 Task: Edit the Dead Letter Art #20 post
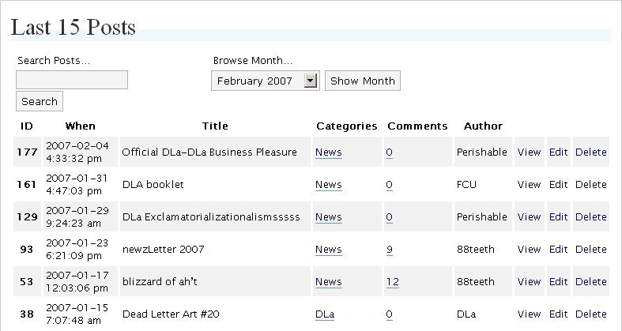pos(558,314)
